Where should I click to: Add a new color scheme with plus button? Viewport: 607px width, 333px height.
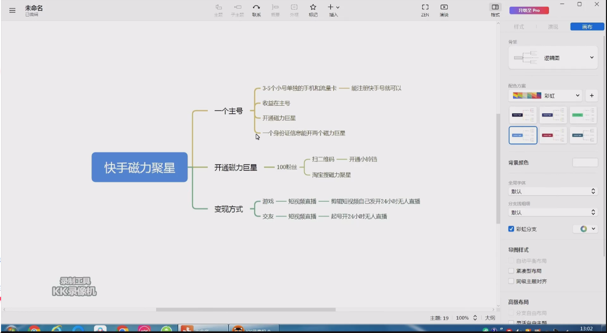[x=592, y=95]
